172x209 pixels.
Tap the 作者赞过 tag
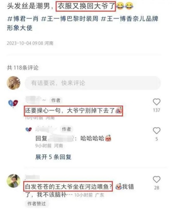click(36, 204)
